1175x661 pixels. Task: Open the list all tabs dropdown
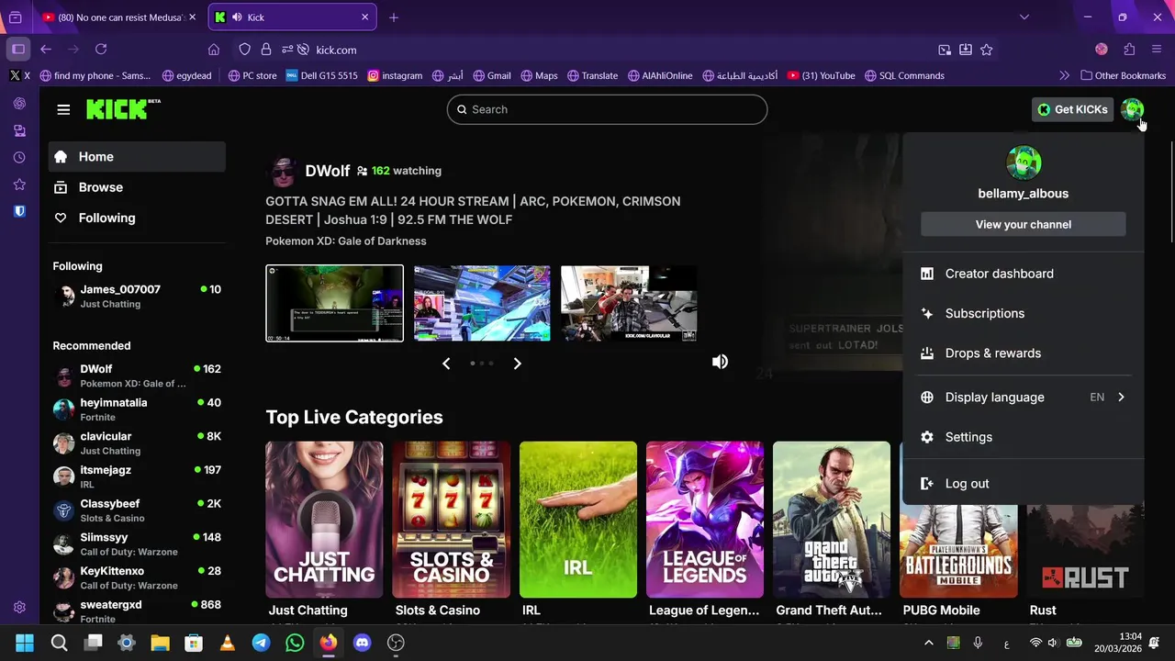pyautogui.click(x=1024, y=17)
